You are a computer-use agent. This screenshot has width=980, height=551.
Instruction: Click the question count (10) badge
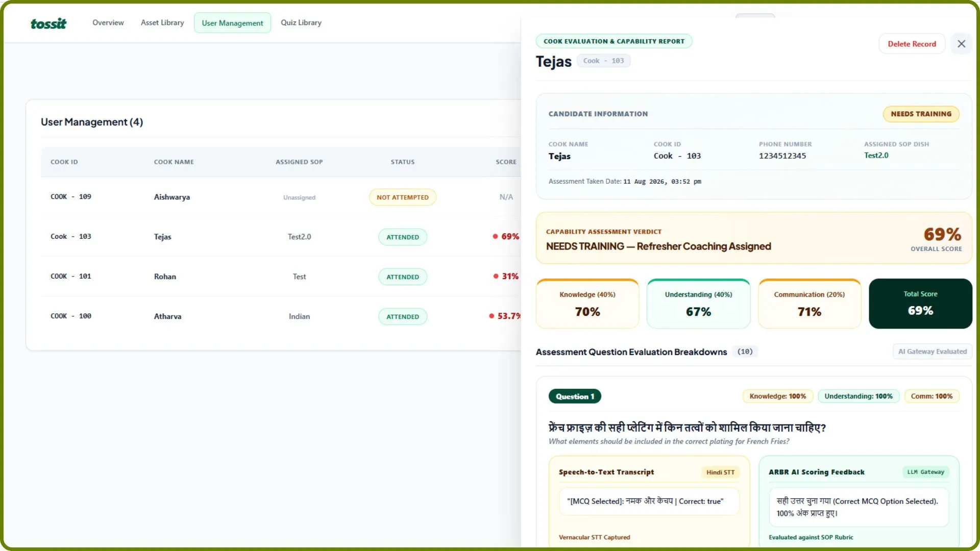pyautogui.click(x=745, y=352)
